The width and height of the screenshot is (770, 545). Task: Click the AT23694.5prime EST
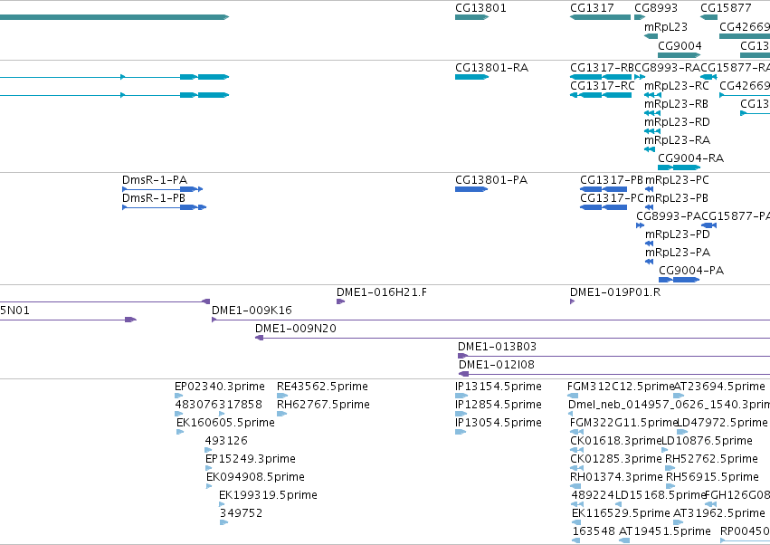(680, 396)
